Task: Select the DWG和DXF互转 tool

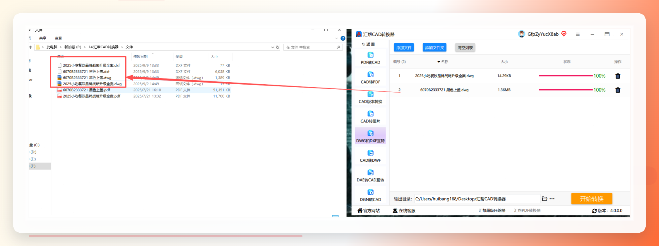Action: pos(370,136)
